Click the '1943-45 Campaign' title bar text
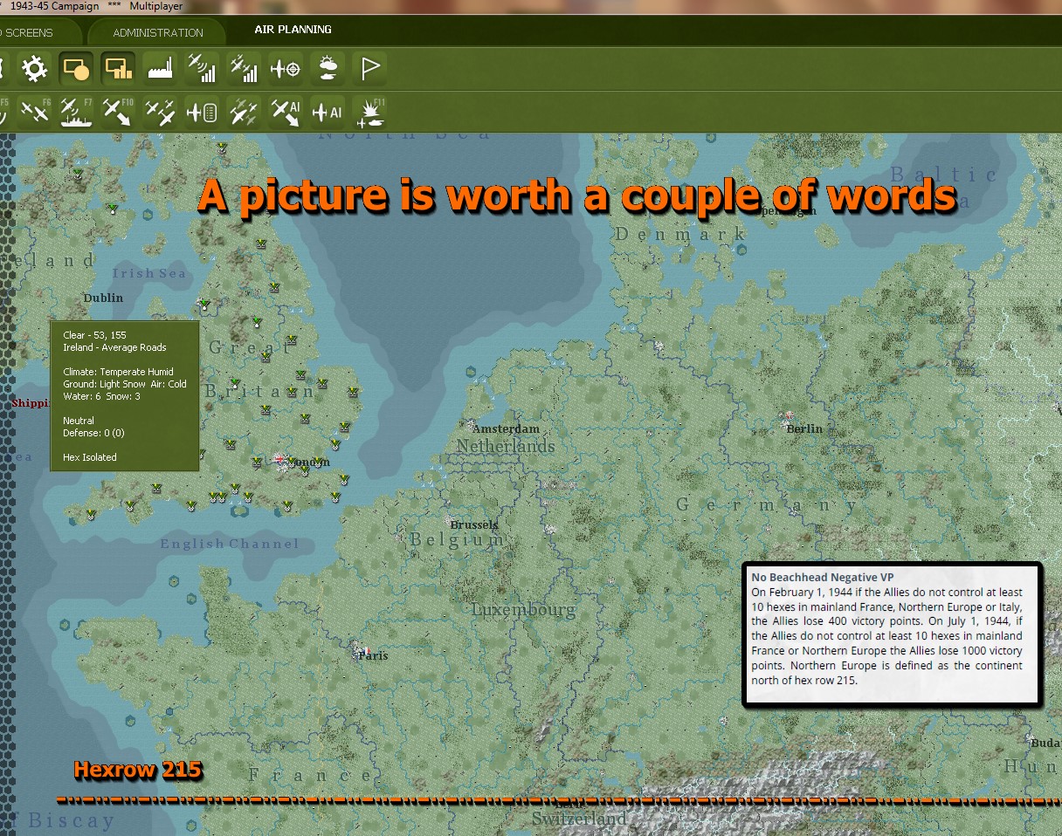Image resolution: width=1062 pixels, height=836 pixels. pos(54,6)
